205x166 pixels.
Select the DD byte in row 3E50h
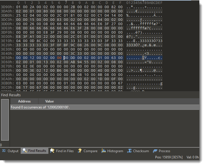tap(73, 58)
